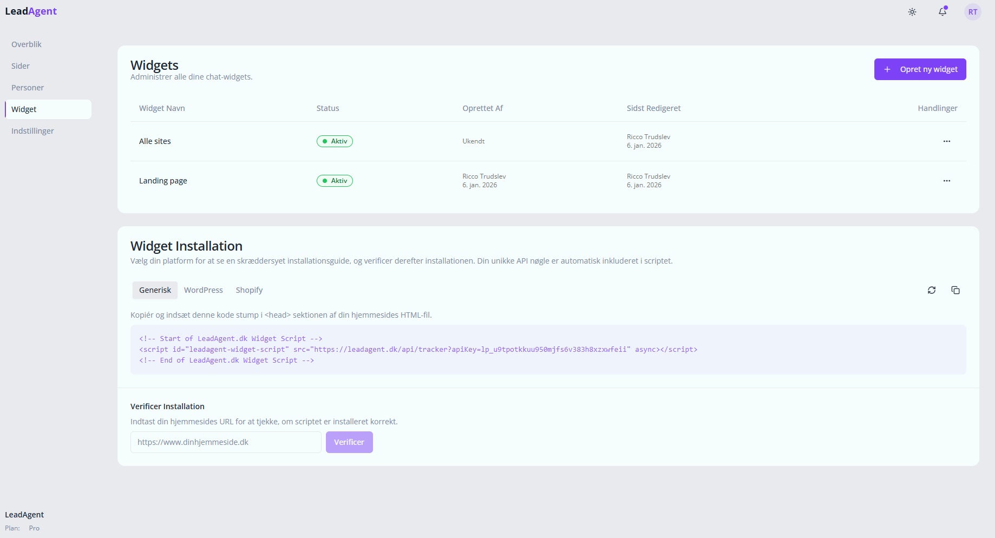Viewport: 995px width, 538px height.
Task: Copy the installation script with copy icon
Action: (955, 290)
